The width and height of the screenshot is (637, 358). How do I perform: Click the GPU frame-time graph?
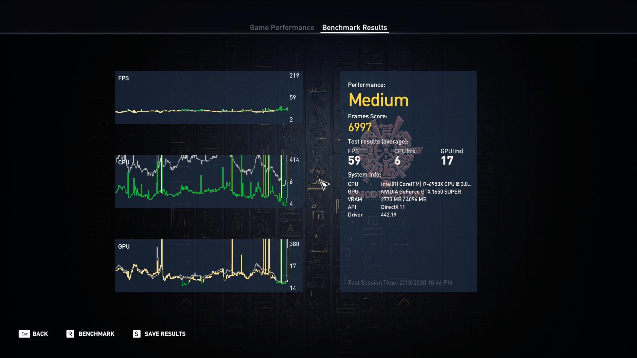point(201,266)
